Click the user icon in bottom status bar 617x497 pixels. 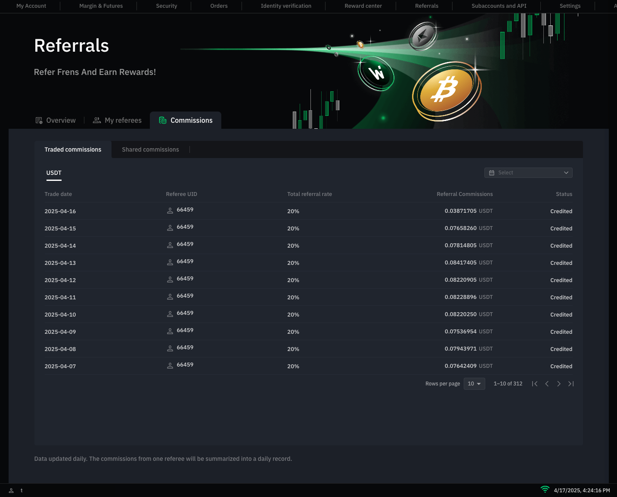(11, 491)
